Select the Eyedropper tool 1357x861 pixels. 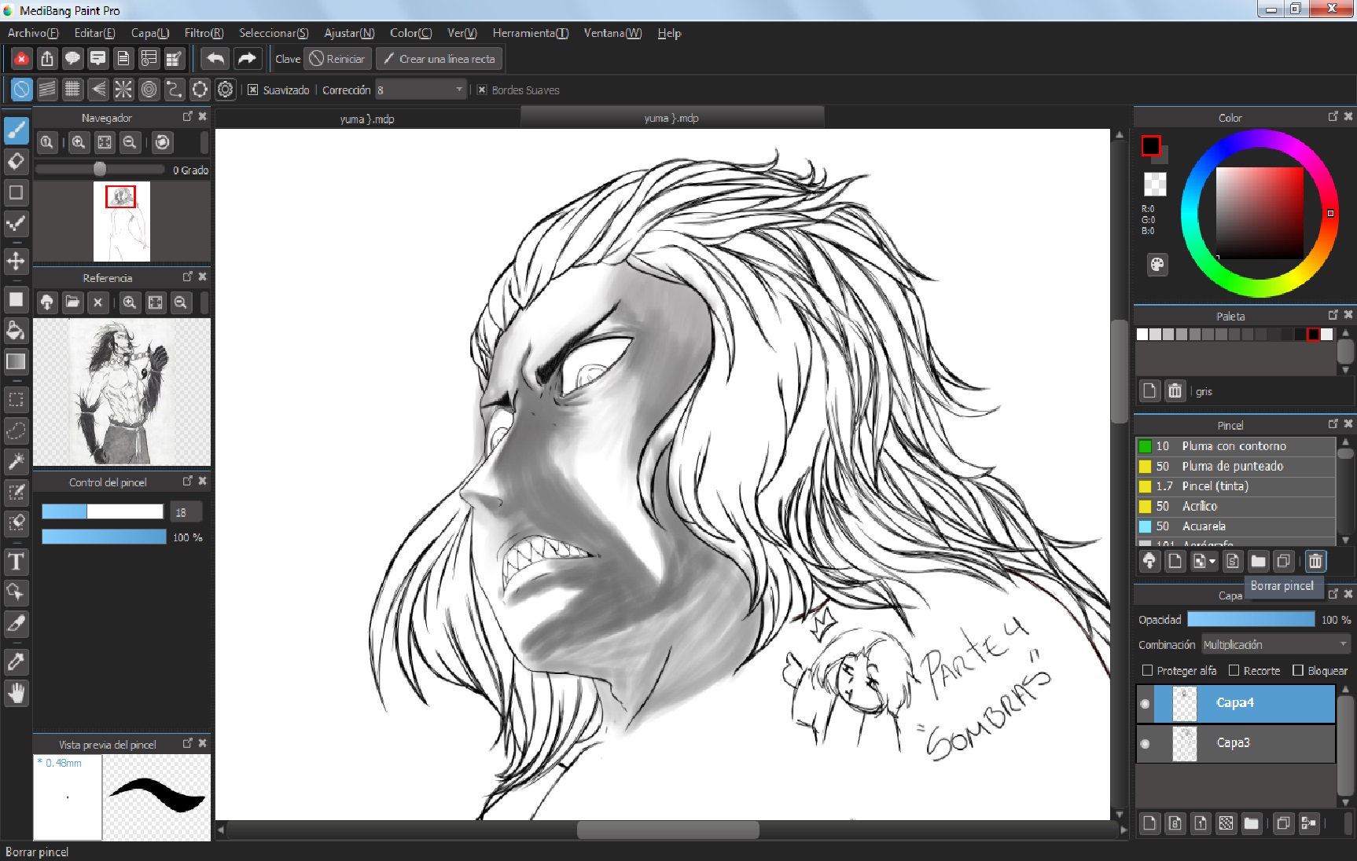[16, 662]
